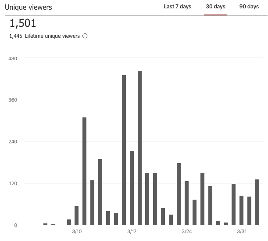
Task: Select the 30 days tab
Action: (x=215, y=7)
